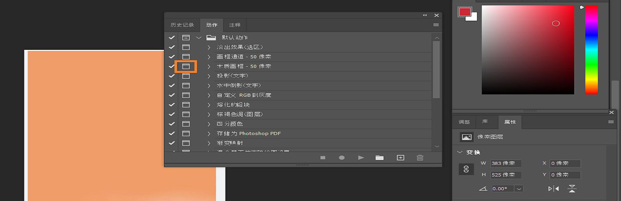This screenshot has height=201, width=621.
Task: Click the pixel layer icon in Properties
Action: [x=467, y=137]
